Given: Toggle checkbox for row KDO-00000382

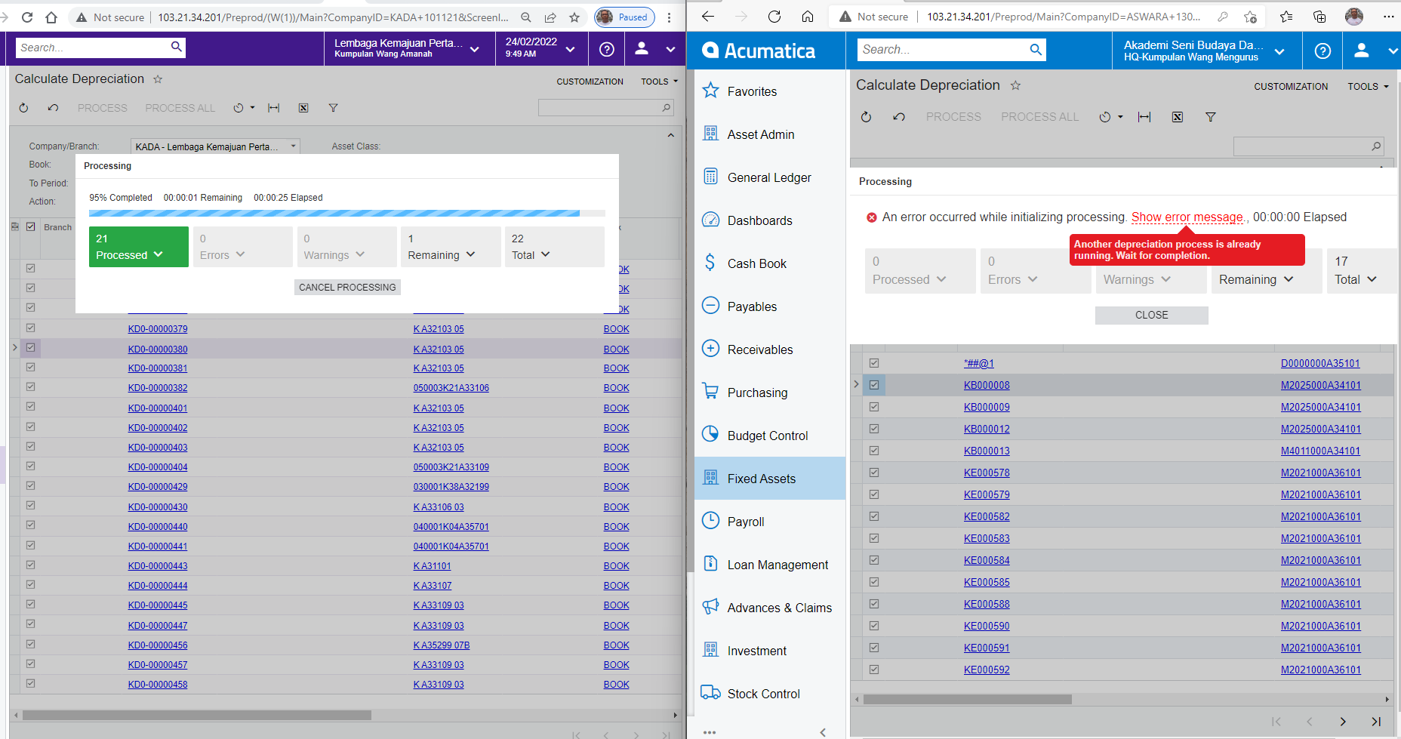Looking at the screenshot, I should pyautogui.click(x=31, y=386).
